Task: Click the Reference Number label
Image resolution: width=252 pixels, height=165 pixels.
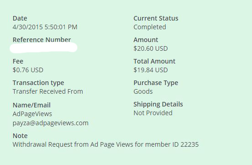Action: 42,40
